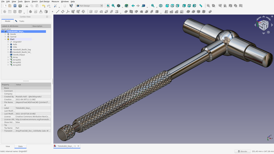Screen dimensions: 274x154
Task: Click the Print icon
Action: pyautogui.click(x=20, y=6)
